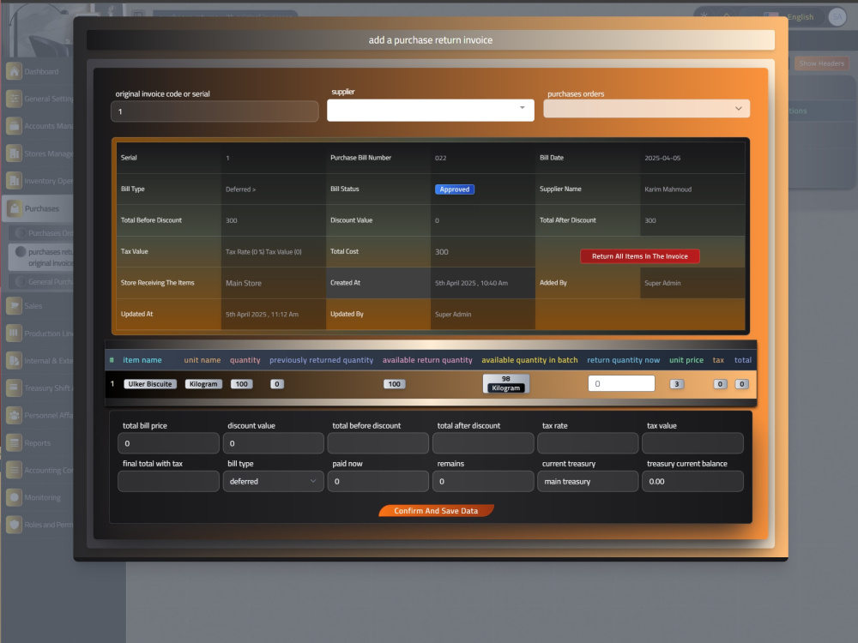Viewport: 858px width, 643px height.
Task: Click the tax value field
Action: point(692,443)
